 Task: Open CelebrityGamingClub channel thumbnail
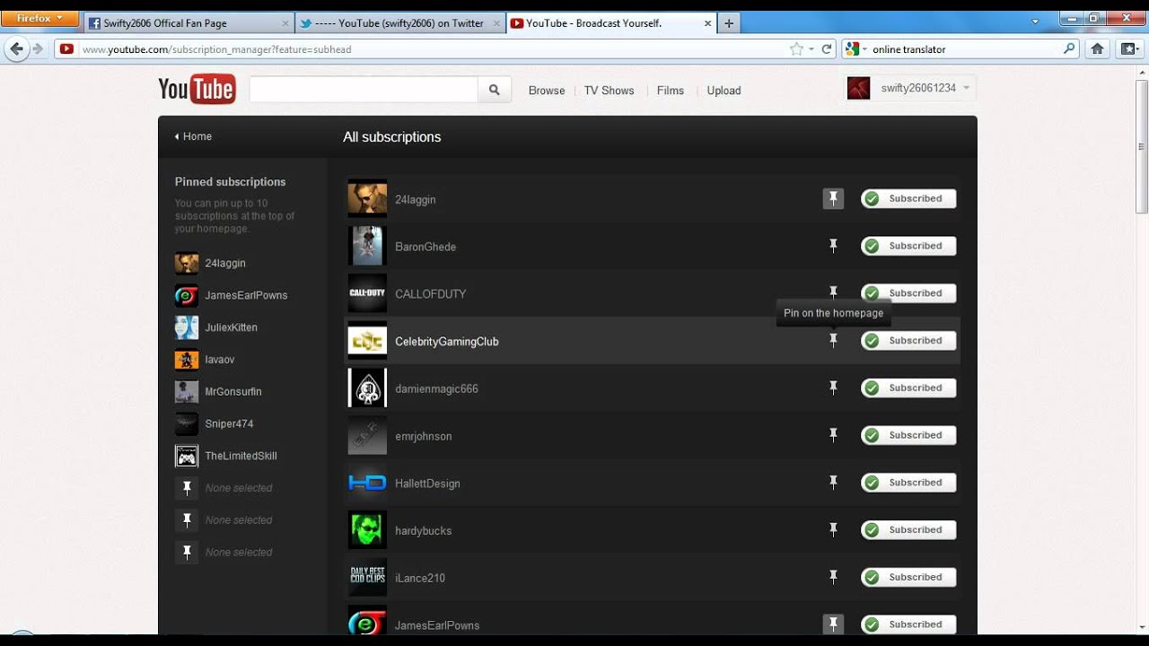[367, 341]
